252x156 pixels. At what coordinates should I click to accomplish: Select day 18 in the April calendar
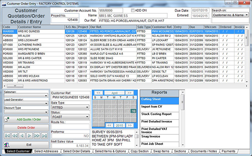coord(133,111)
